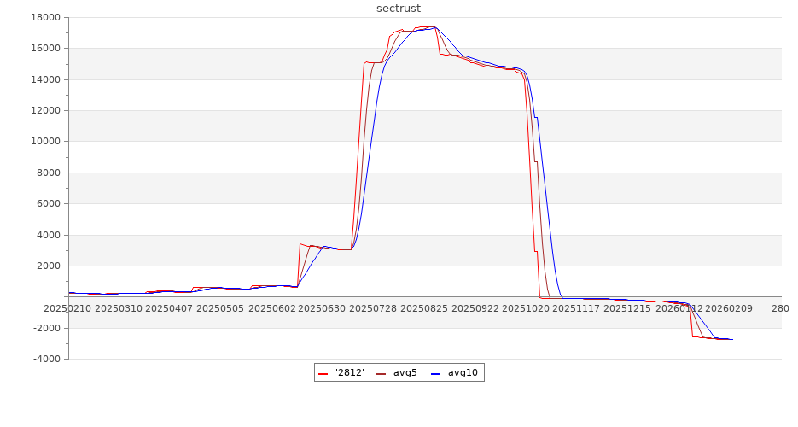Image resolution: width=798 pixels, height=427 pixels.
Task: Pick the 20250630 x-axis date label
Action: click(323, 308)
